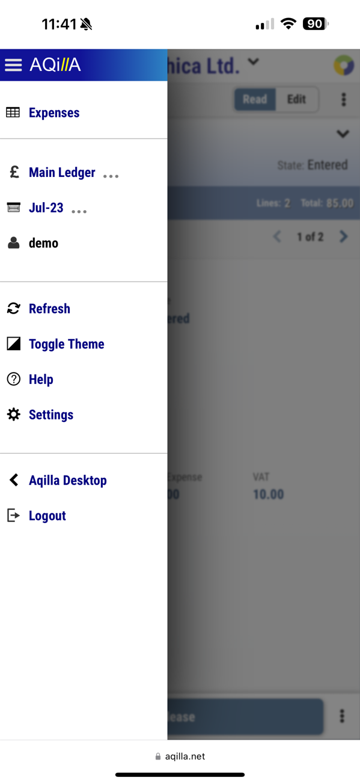
Task: Collapse the header section chevron
Action: coord(343,134)
